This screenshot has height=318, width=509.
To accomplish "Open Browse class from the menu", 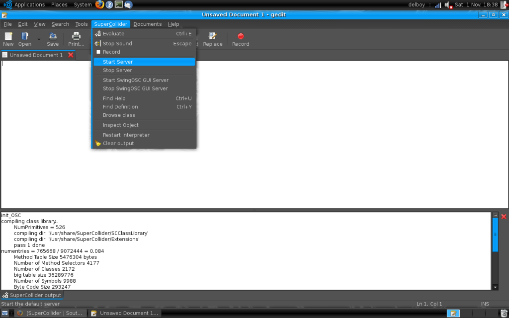I will [x=145, y=115].
